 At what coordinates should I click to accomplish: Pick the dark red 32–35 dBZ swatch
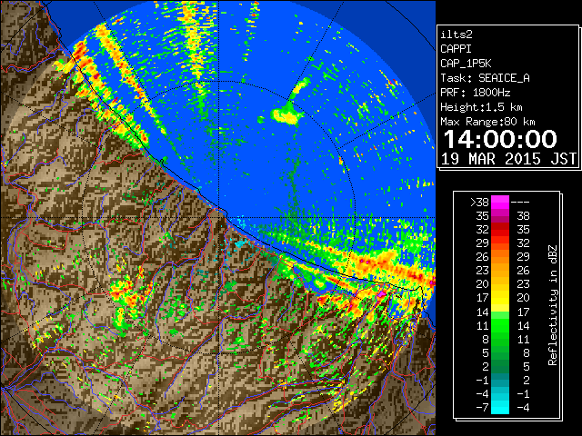coord(500,230)
